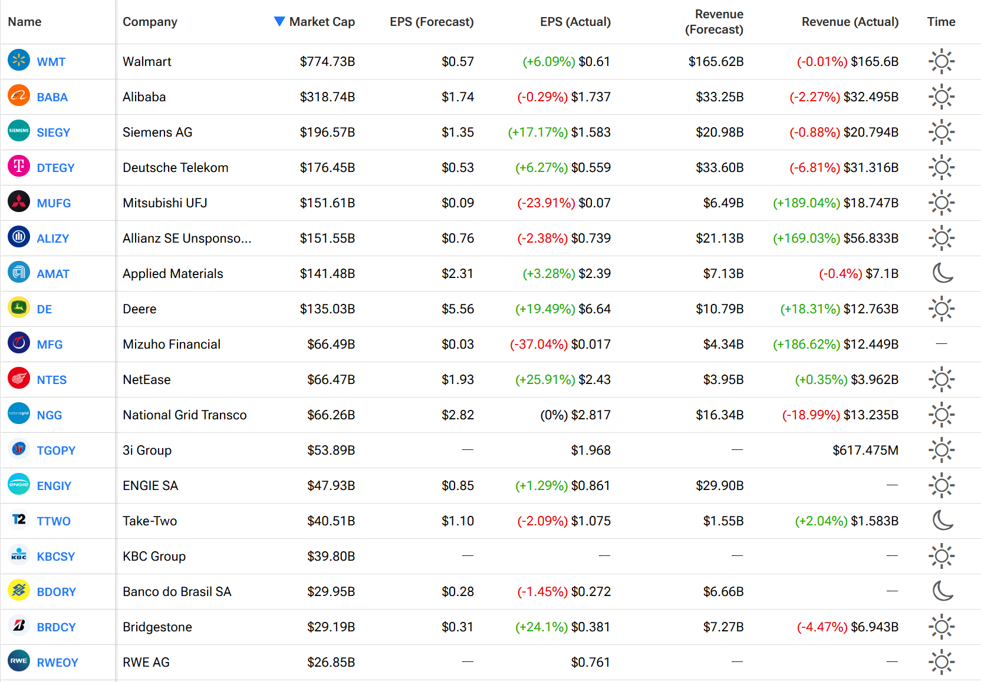Open the MUFG ticker link
This screenshot has width=981, height=682.
point(54,203)
